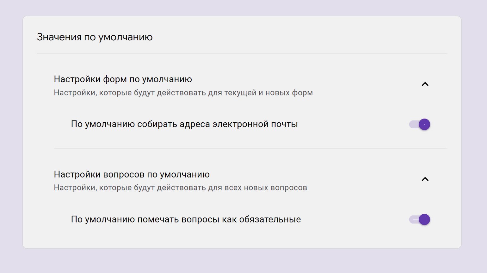Click the purple knob of the email toggle
The width and height of the screenshot is (487, 273).
(424, 124)
